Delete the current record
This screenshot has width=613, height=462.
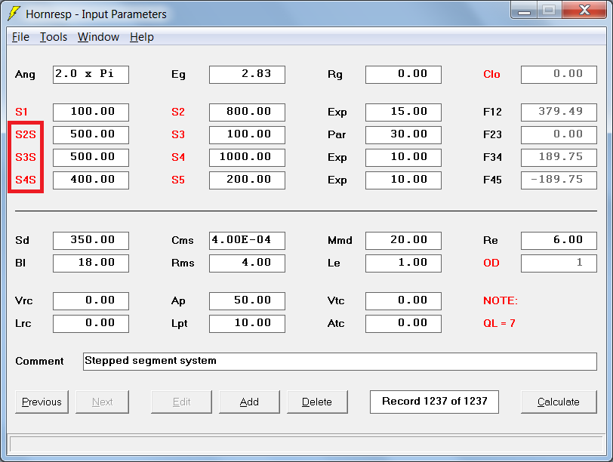tap(317, 402)
